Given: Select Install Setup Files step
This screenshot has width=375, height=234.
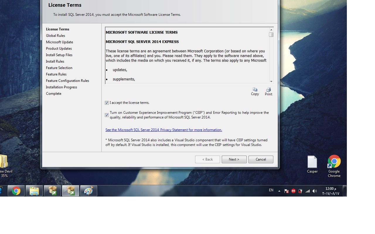Looking at the screenshot, I should (59, 55).
